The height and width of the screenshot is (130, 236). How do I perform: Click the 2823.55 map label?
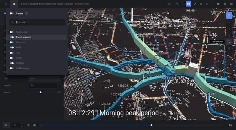point(153,45)
